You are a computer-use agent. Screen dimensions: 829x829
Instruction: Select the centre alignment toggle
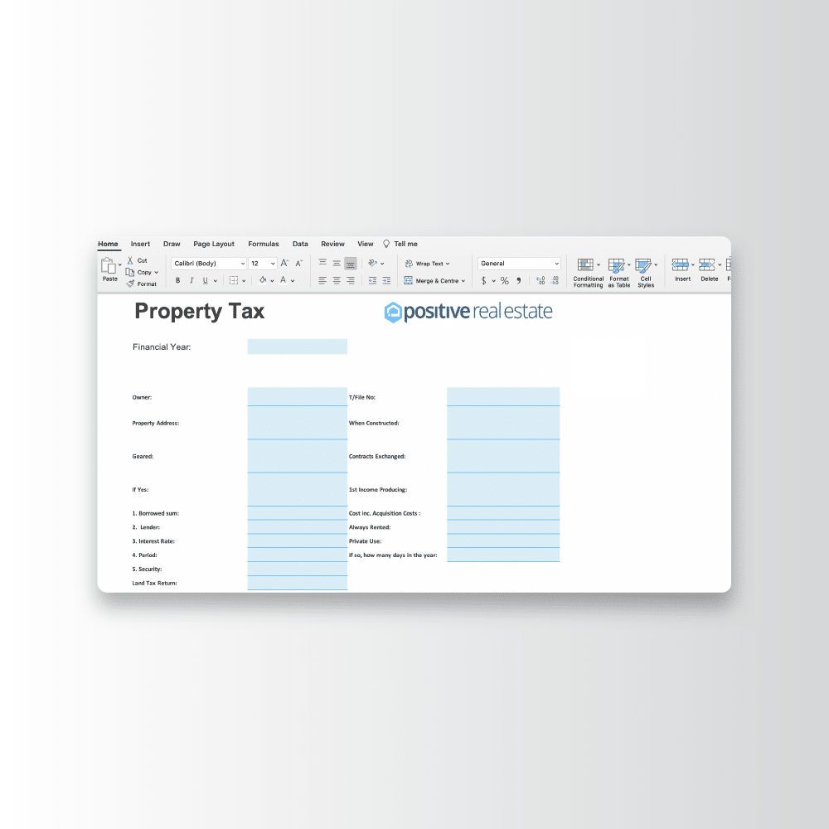(337, 280)
